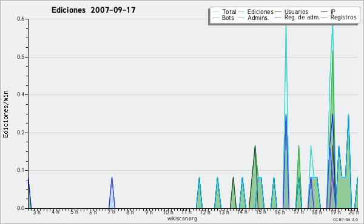Image resolution: width=364 pixels, height=224 pixels.
Task: Click the Admins. legend entry
Action: point(254,18)
